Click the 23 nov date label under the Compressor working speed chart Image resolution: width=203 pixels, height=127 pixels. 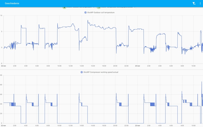click(x=138, y=125)
